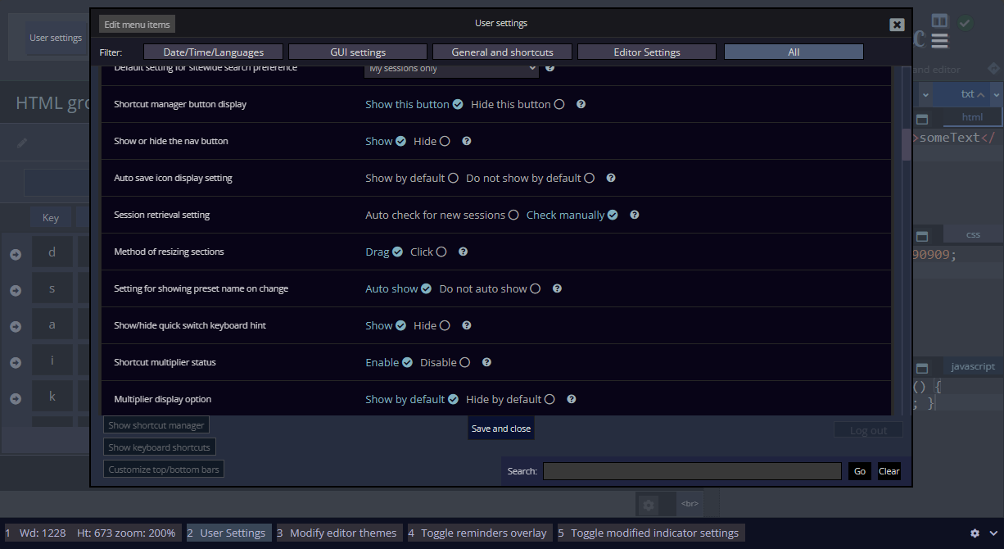Filter settings by GUI settings
The width and height of the screenshot is (1004, 549).
(358, 52)
